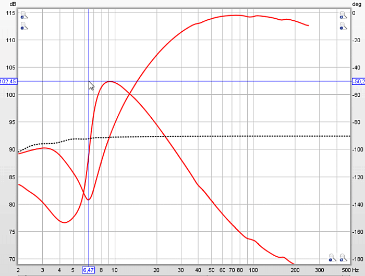Viewport: 365px width, 276px height.
Task: Click the dB axis unit label
Action: pos(13,4)
